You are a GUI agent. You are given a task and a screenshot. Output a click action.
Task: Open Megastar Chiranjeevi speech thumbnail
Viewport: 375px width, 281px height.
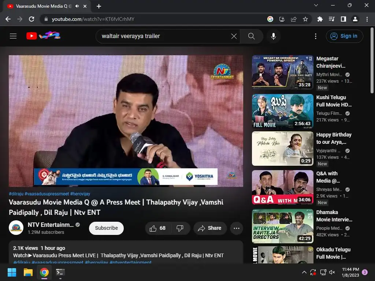(282, 72)
